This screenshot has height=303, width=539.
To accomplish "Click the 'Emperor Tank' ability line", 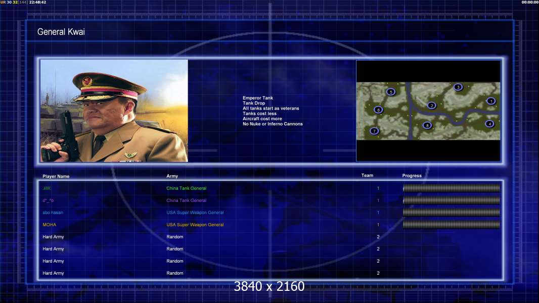I will 258,98.
